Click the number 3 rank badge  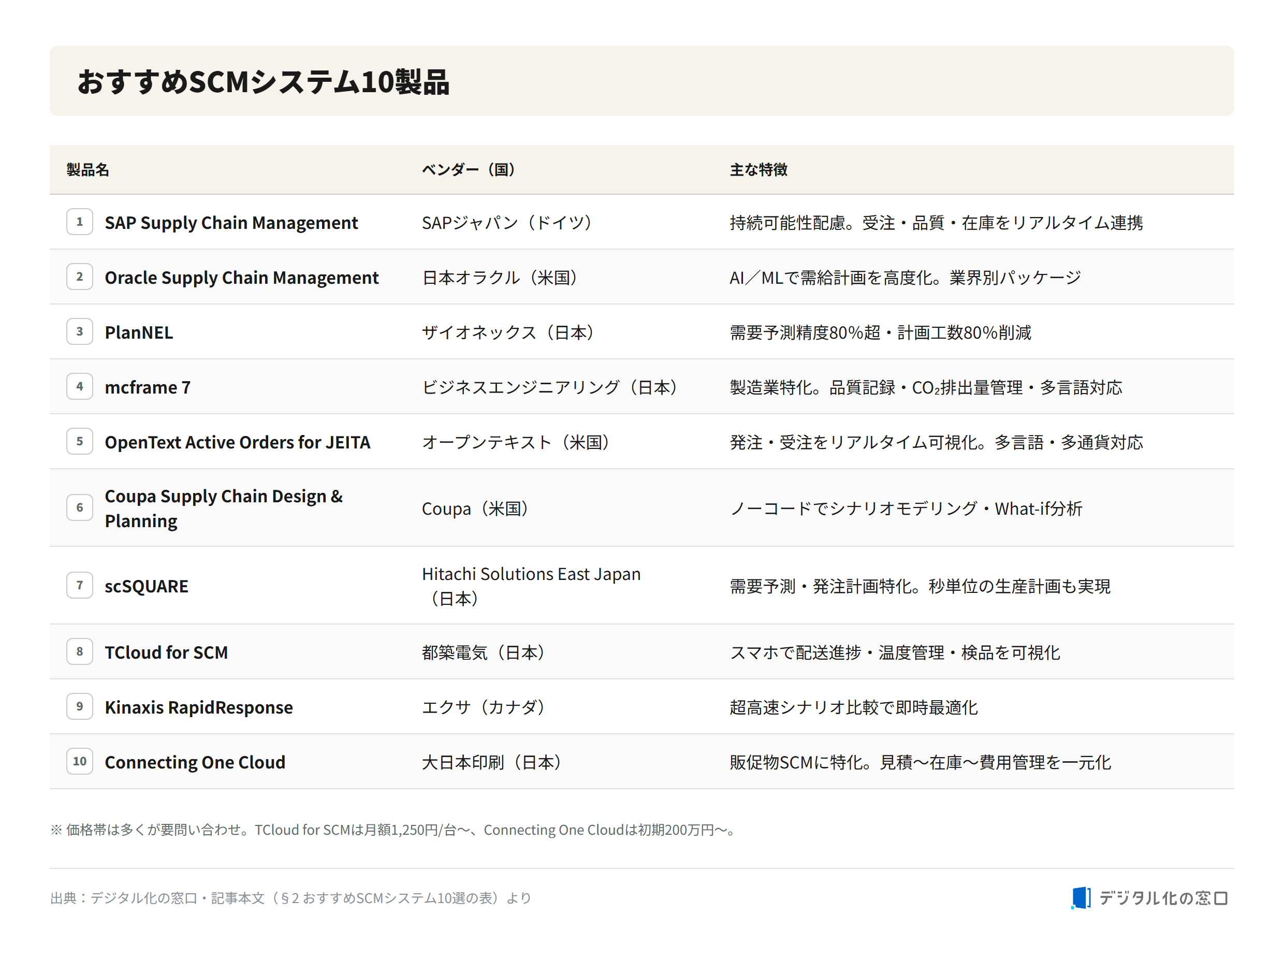pos(79,332)
